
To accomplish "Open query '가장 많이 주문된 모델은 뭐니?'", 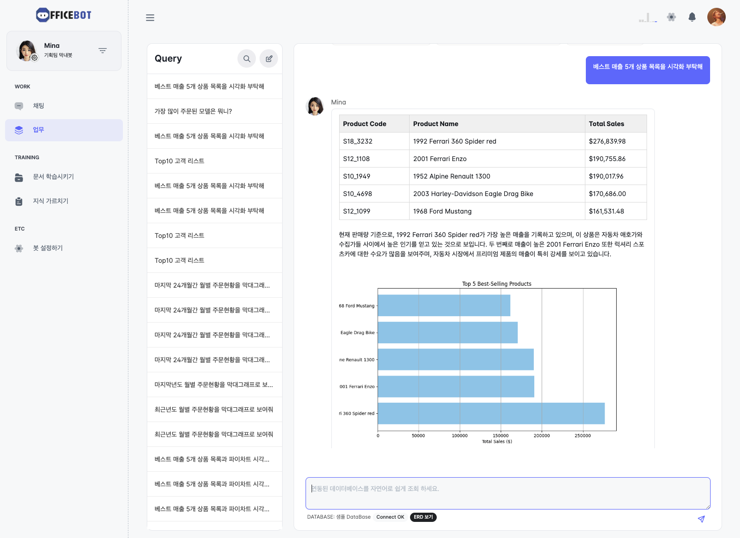I will [214, 111].
